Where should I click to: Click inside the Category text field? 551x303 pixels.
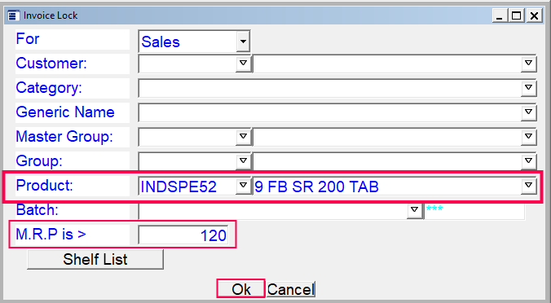[329, 88]
